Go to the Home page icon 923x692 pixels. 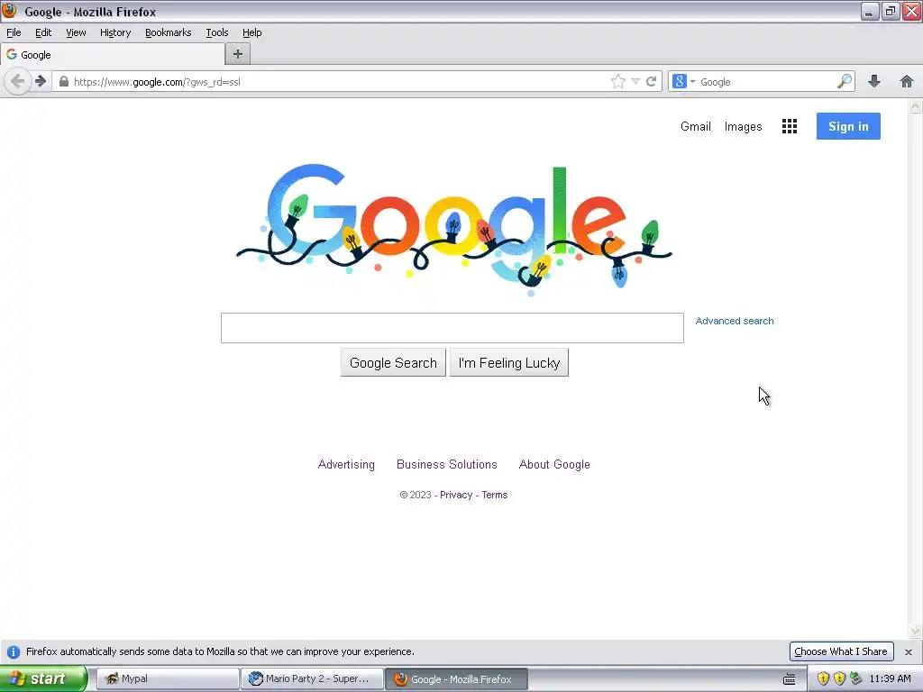(907, 81)
